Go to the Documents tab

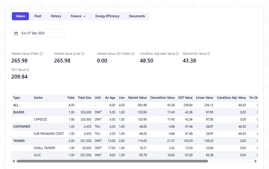tap(137, 16)
